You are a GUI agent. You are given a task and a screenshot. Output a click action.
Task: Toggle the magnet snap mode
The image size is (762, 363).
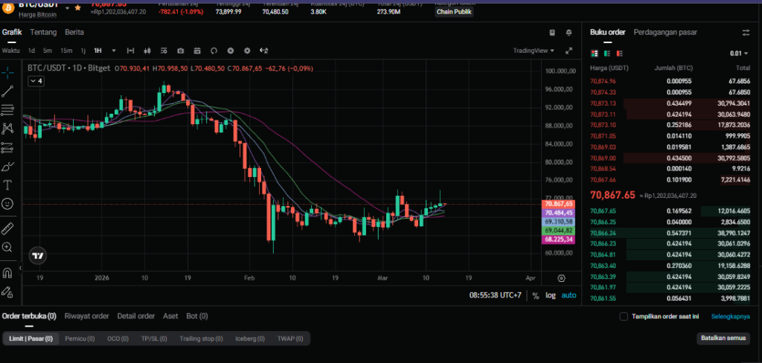click(8, 272)
